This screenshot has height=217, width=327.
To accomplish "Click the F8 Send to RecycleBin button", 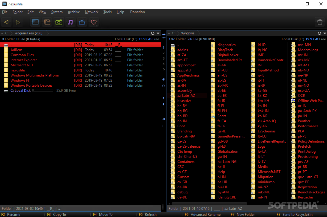I will (295, 215).
